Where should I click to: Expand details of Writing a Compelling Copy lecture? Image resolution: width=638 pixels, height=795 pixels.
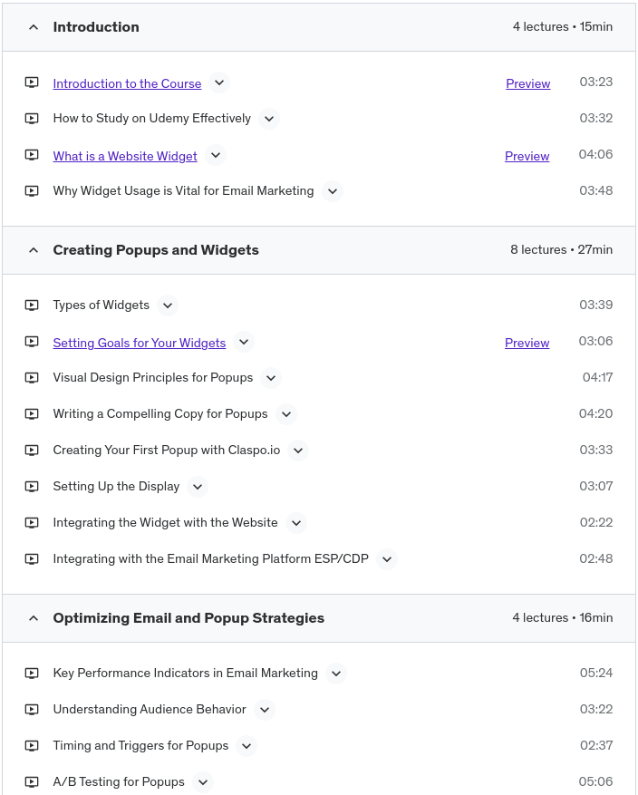(286, 414)
